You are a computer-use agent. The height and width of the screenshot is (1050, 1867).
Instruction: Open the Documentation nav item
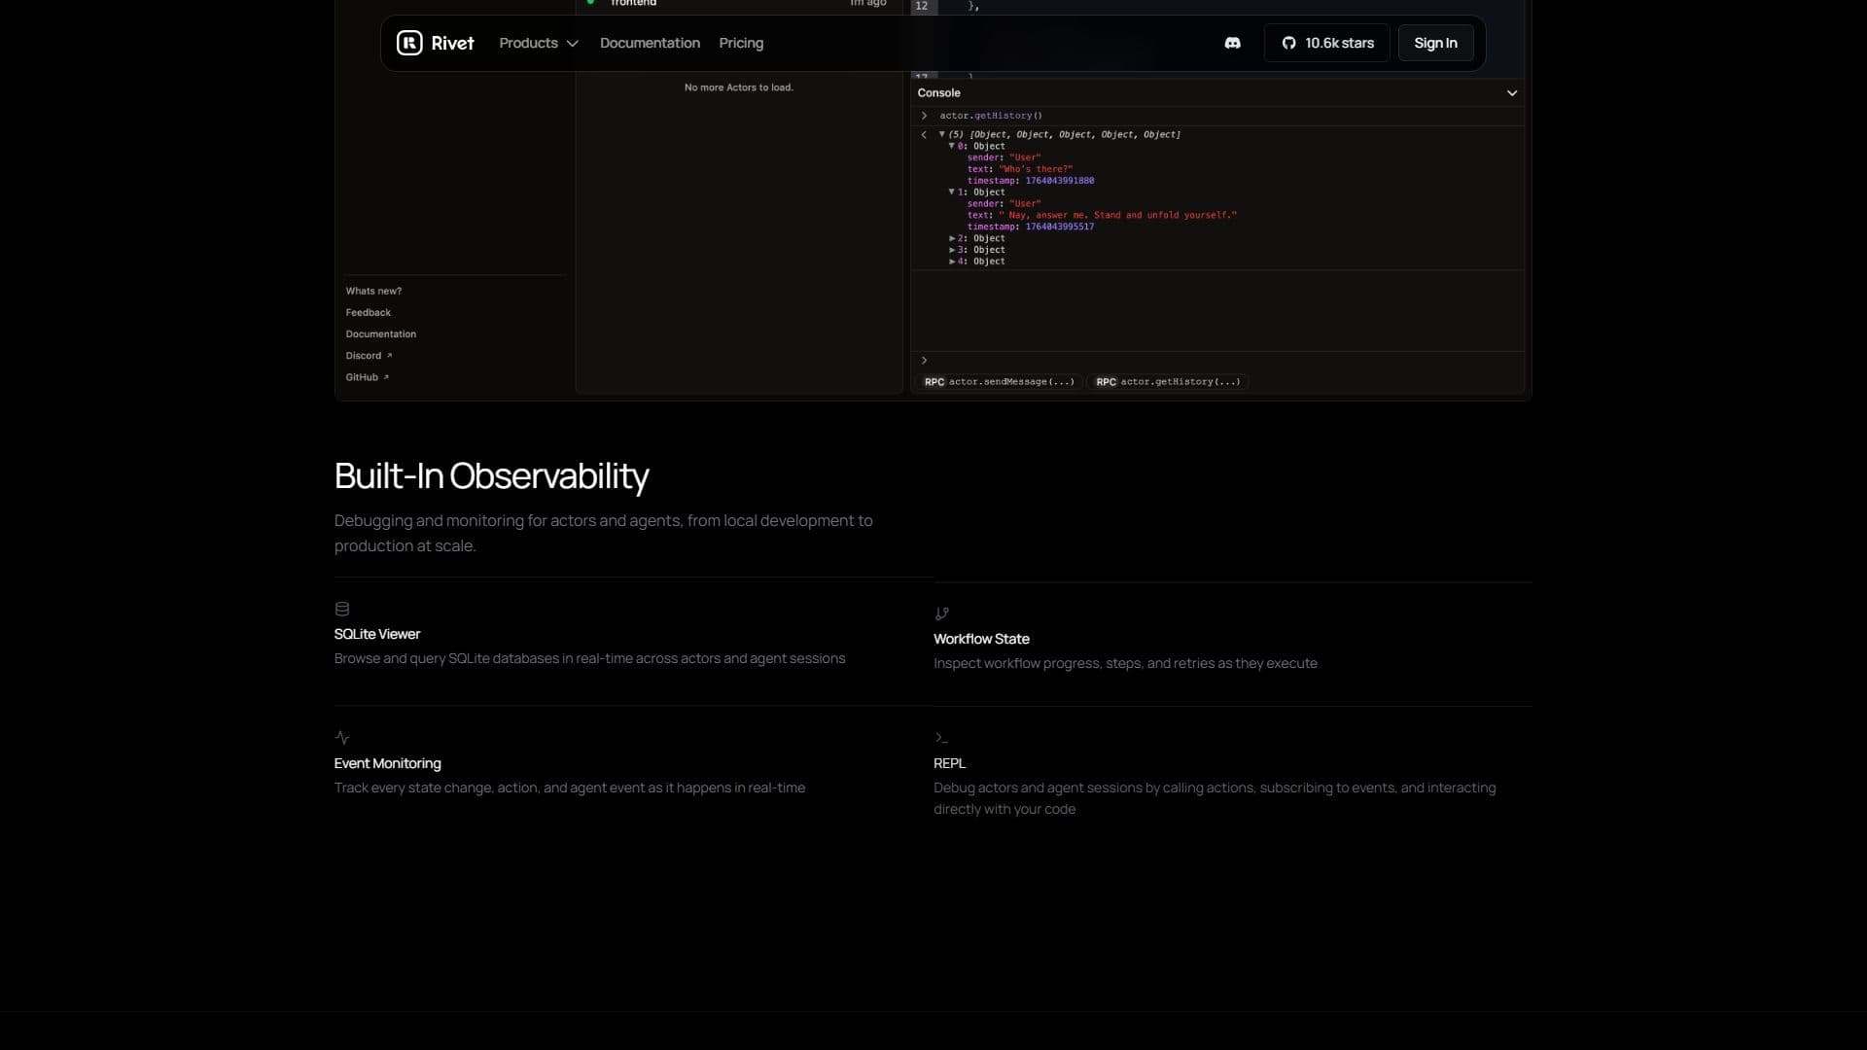tap(650, 43)
